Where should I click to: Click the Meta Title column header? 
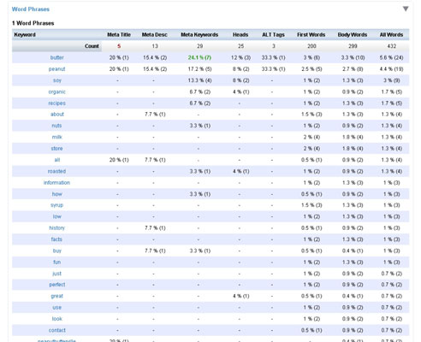tap(119, 35)
